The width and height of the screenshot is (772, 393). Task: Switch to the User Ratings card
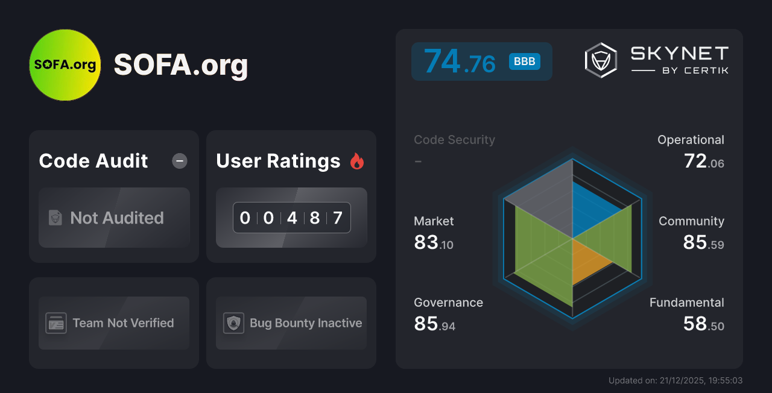click(291, 196)
